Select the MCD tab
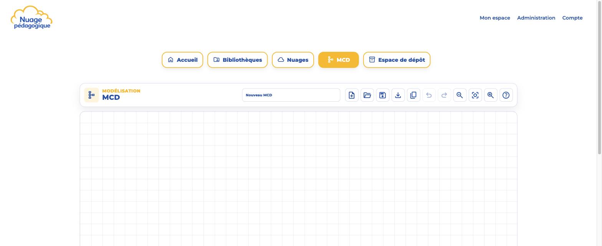This screenshot has width=602, height=246. tap(339, 60)
